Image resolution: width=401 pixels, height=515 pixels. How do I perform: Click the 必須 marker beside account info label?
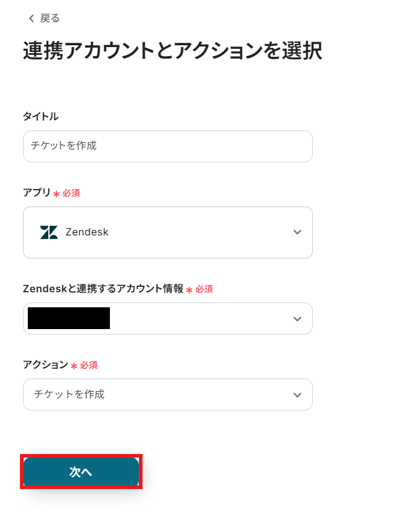204,289
